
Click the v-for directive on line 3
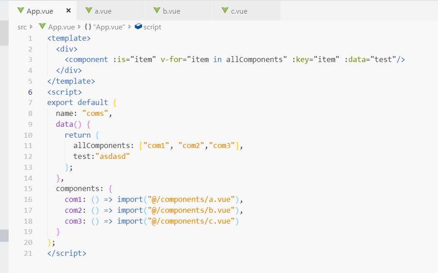pos(171,60)
